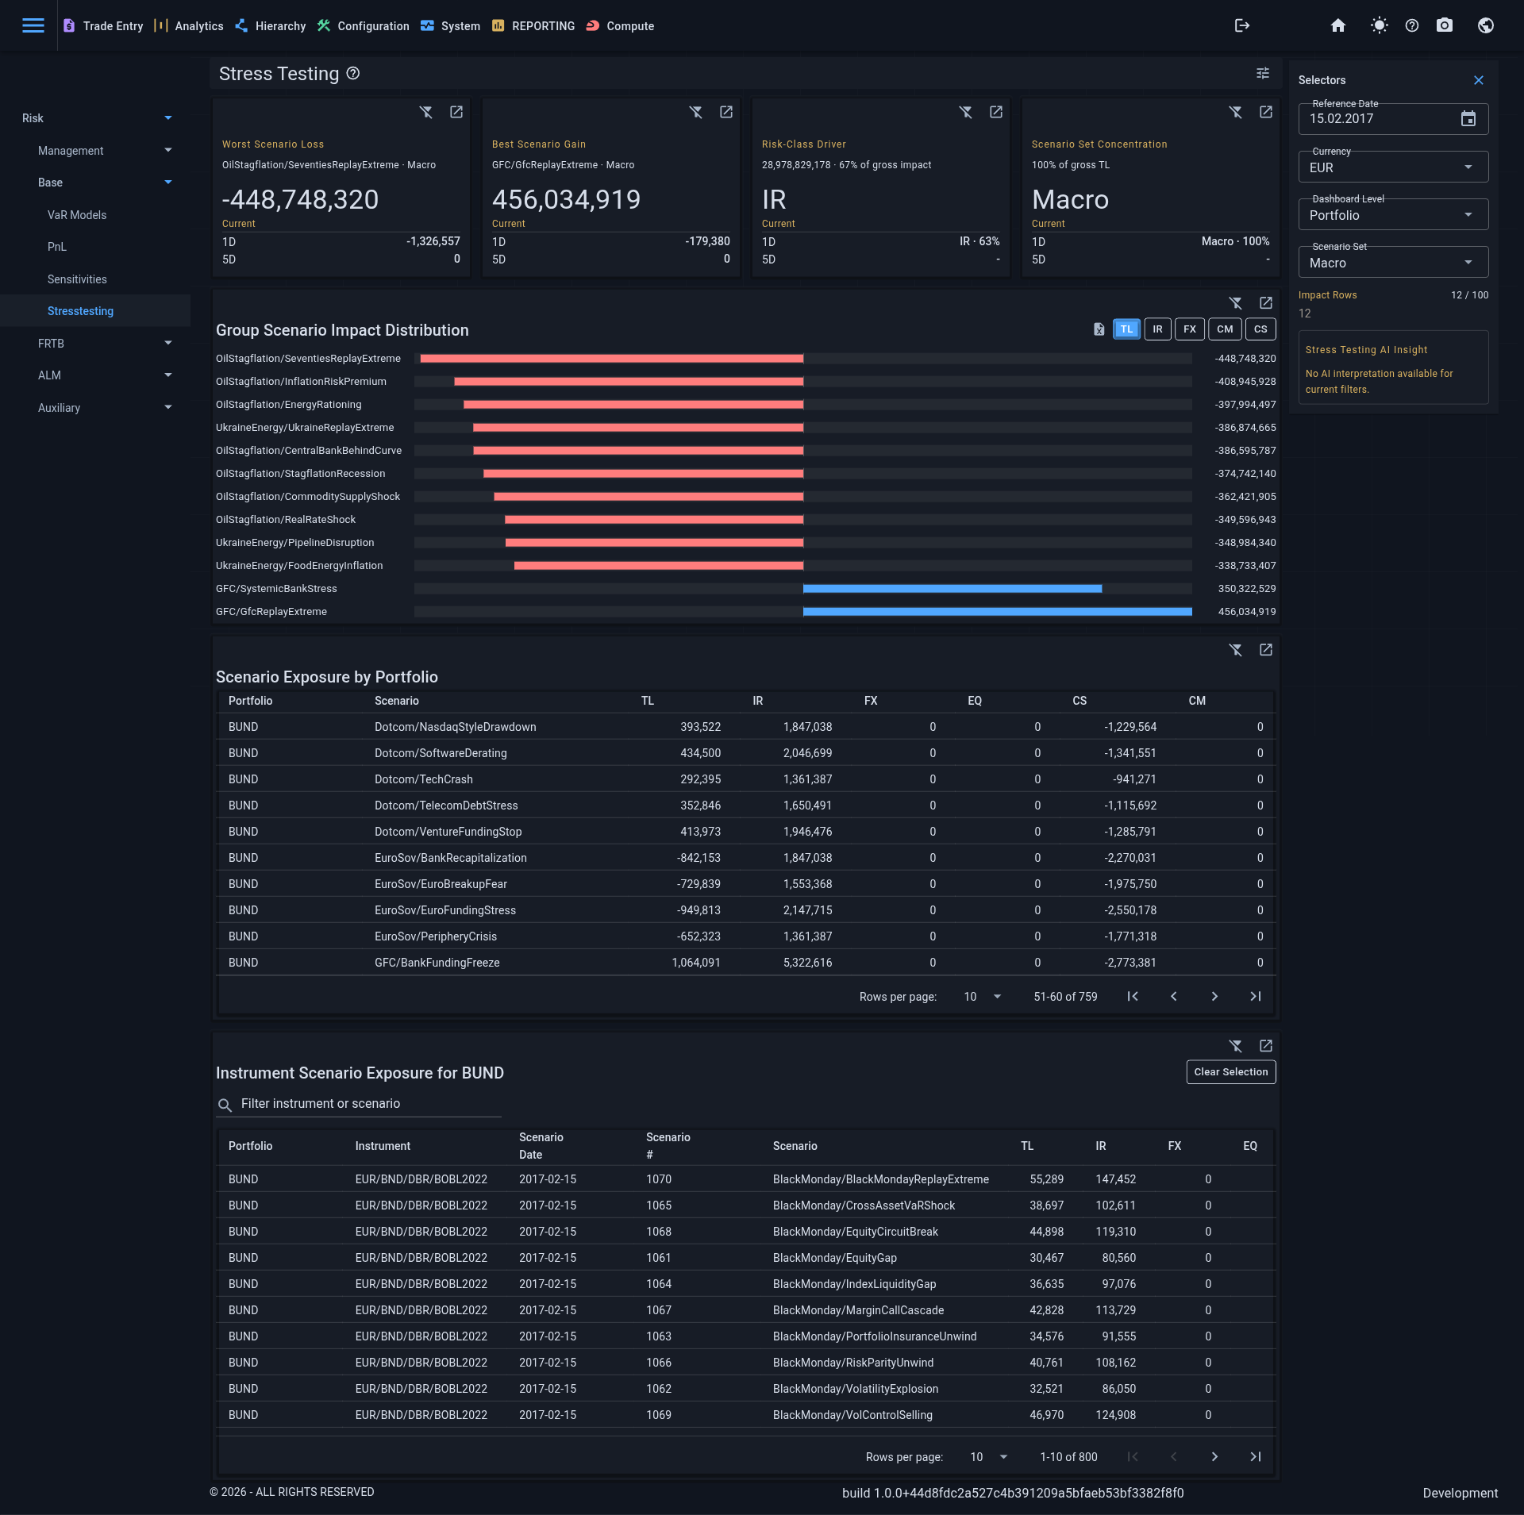
Task: Expand the FRTB sidebar section
Action: point(95,344)
